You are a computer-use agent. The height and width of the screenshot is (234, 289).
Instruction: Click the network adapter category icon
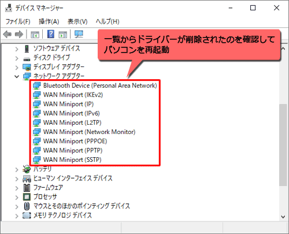27,76
